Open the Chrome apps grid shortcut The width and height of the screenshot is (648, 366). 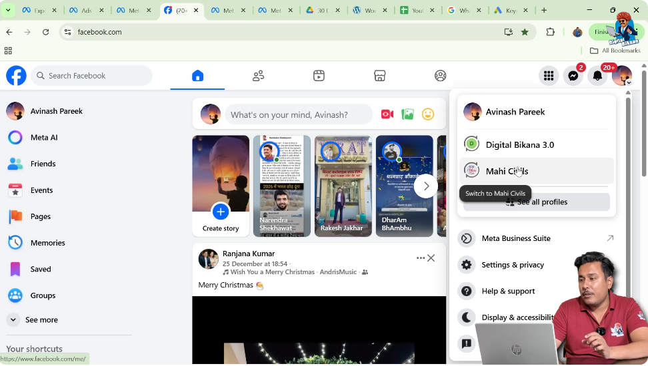tap(8, 51)
